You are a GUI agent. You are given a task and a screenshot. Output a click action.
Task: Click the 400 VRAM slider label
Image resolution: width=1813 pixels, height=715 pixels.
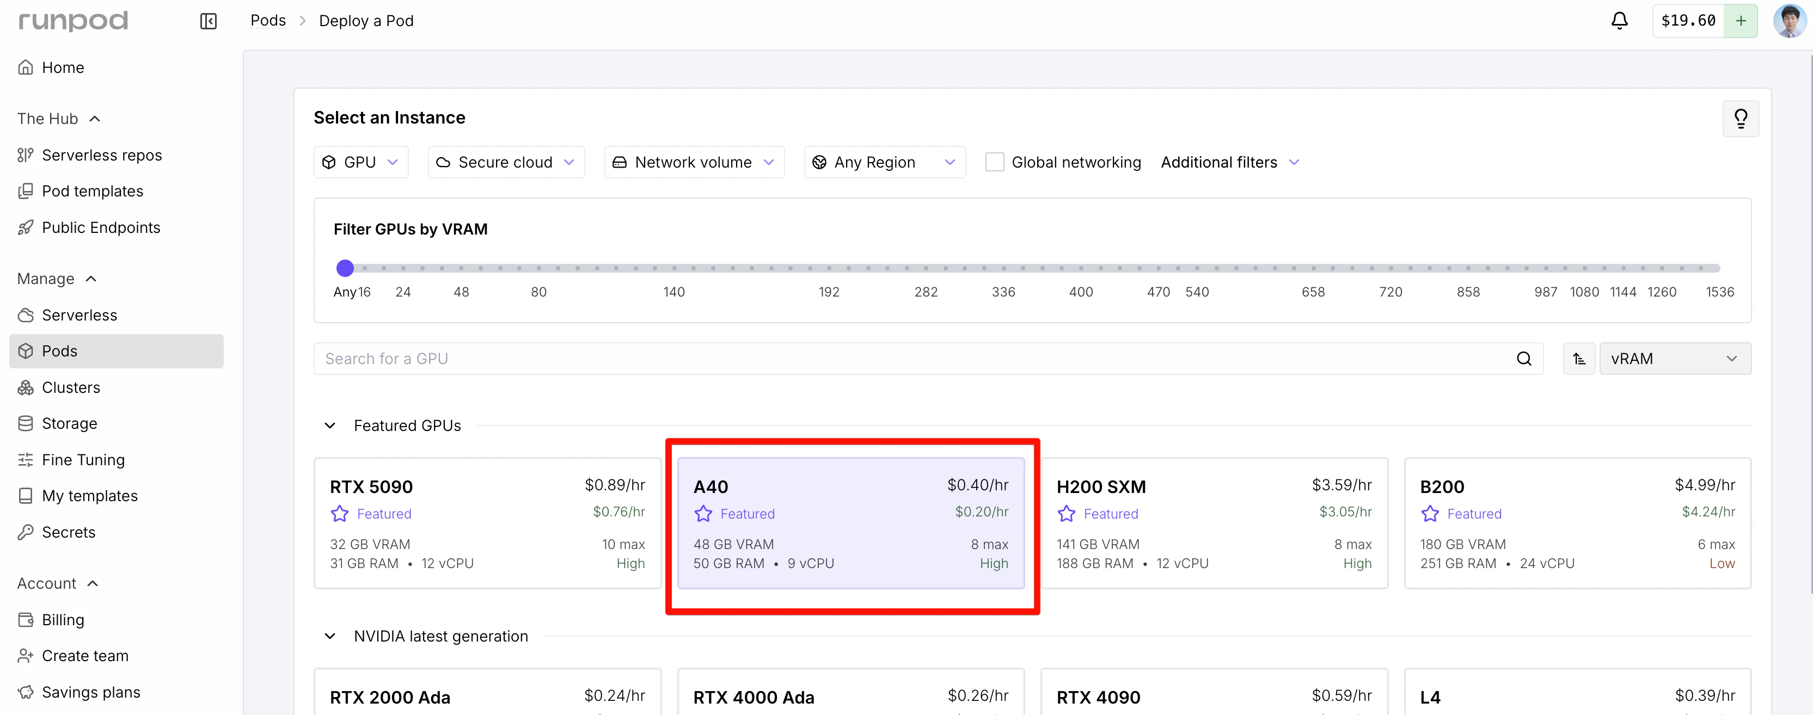point(1081,292)
